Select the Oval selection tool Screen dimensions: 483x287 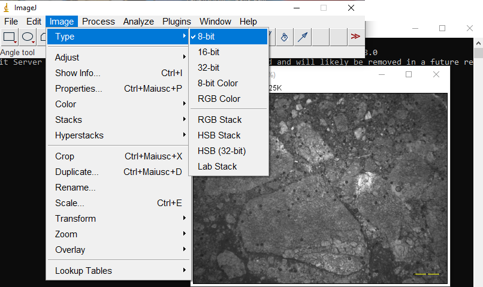tap(28, 37)
